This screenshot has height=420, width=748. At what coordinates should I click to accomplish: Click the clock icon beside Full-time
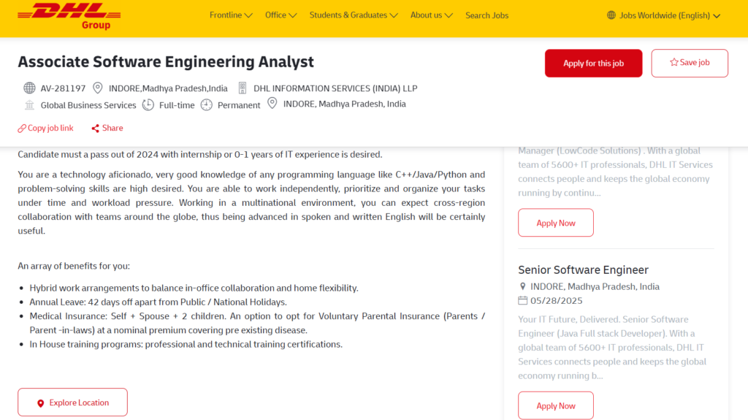click(x=148, y=104)
